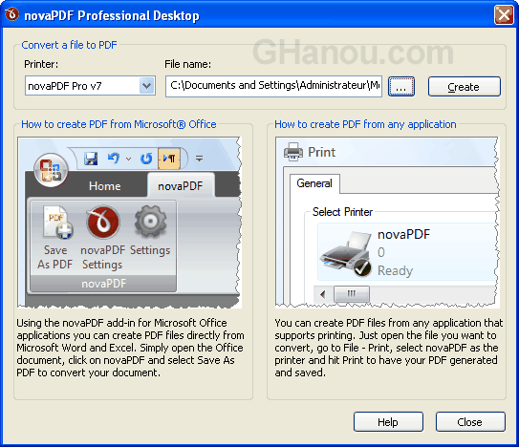Image resolution: width=519 pixels, height=447 pixels.
Task: Click 'How to create PDF from Microsoft® Office' heading
Action: 119,124
